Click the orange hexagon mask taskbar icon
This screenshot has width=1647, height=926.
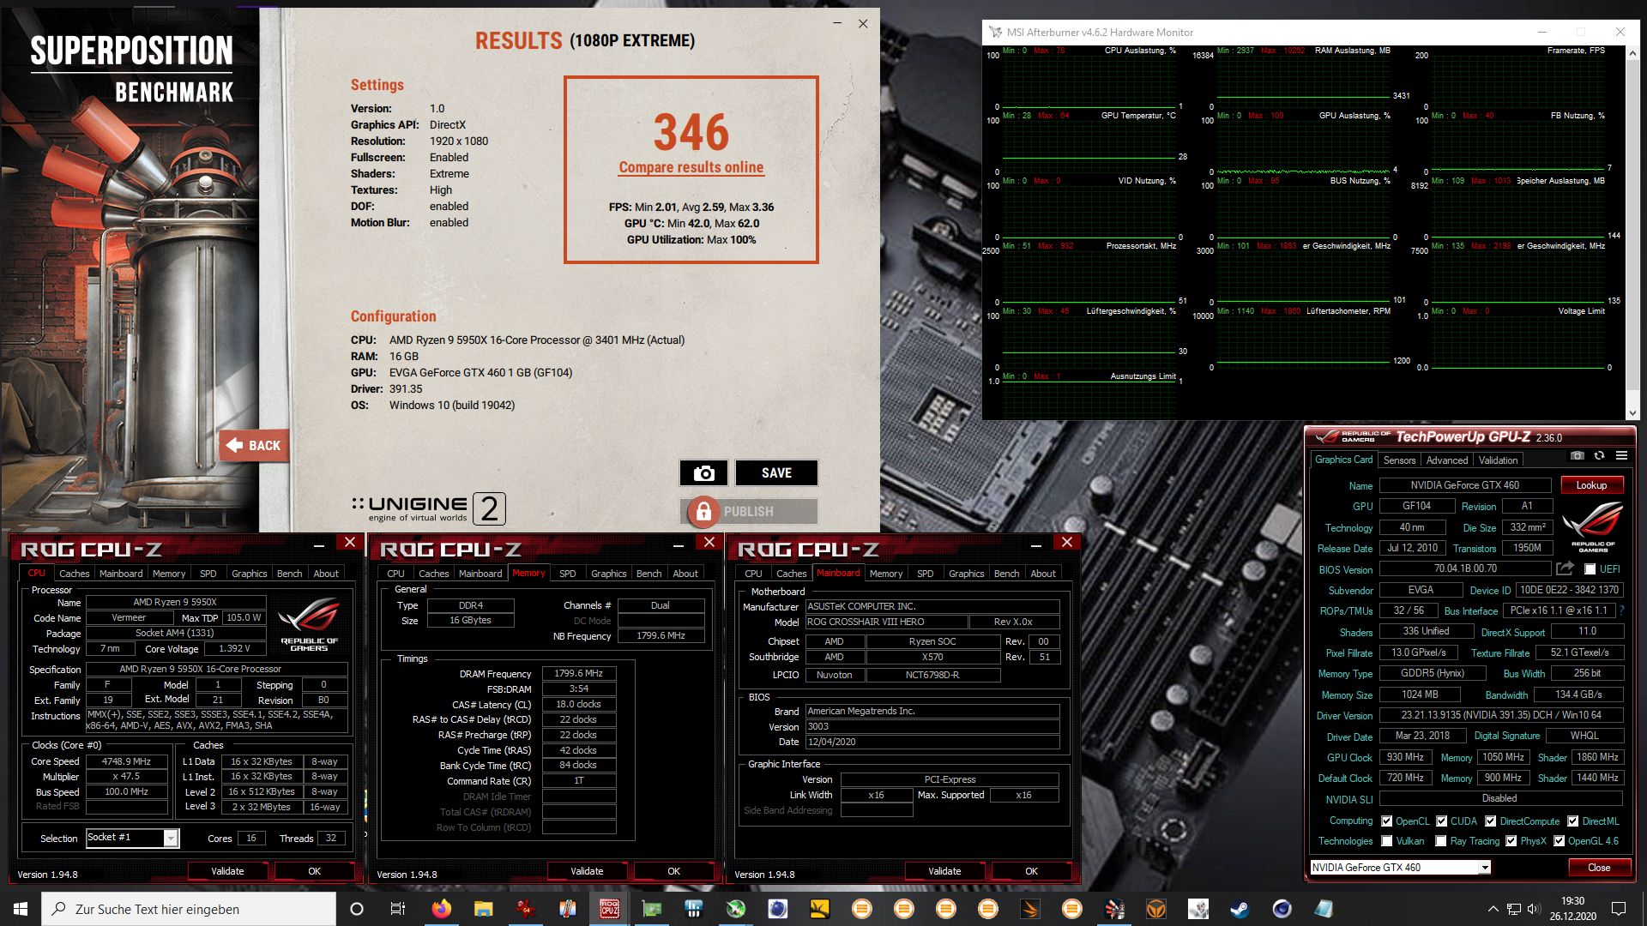[1155, 909]
